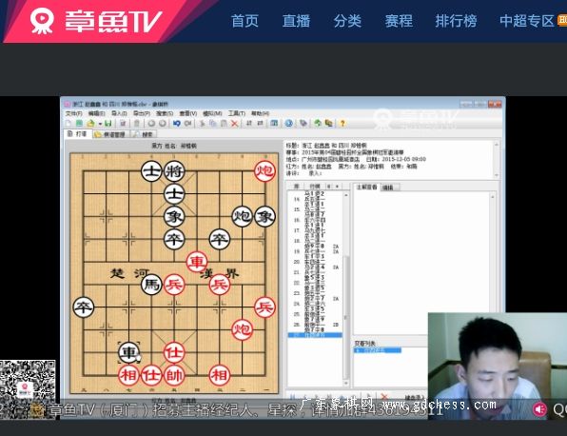
Task: Switch to the 棋谱管理 tab
Action: (110, 134)
